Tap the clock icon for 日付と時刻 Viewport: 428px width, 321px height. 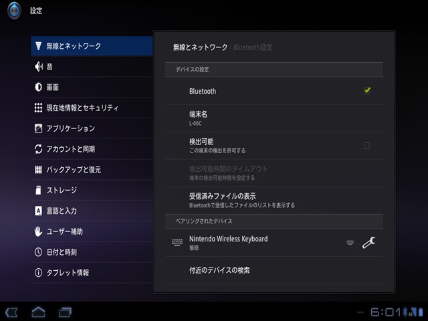39,252
